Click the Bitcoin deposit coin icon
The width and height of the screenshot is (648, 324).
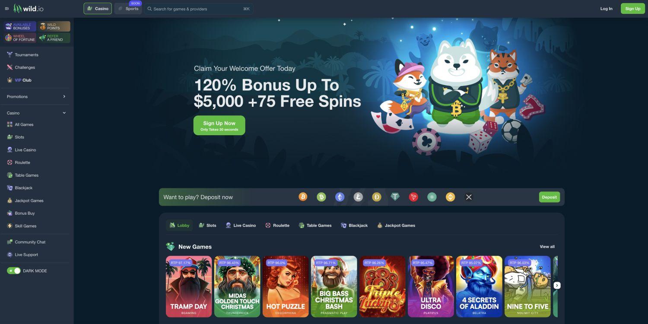[x=303, y=197]
